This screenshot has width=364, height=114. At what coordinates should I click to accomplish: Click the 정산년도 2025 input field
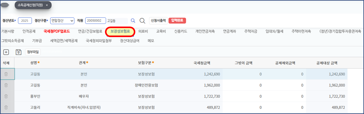click(25, 21)
